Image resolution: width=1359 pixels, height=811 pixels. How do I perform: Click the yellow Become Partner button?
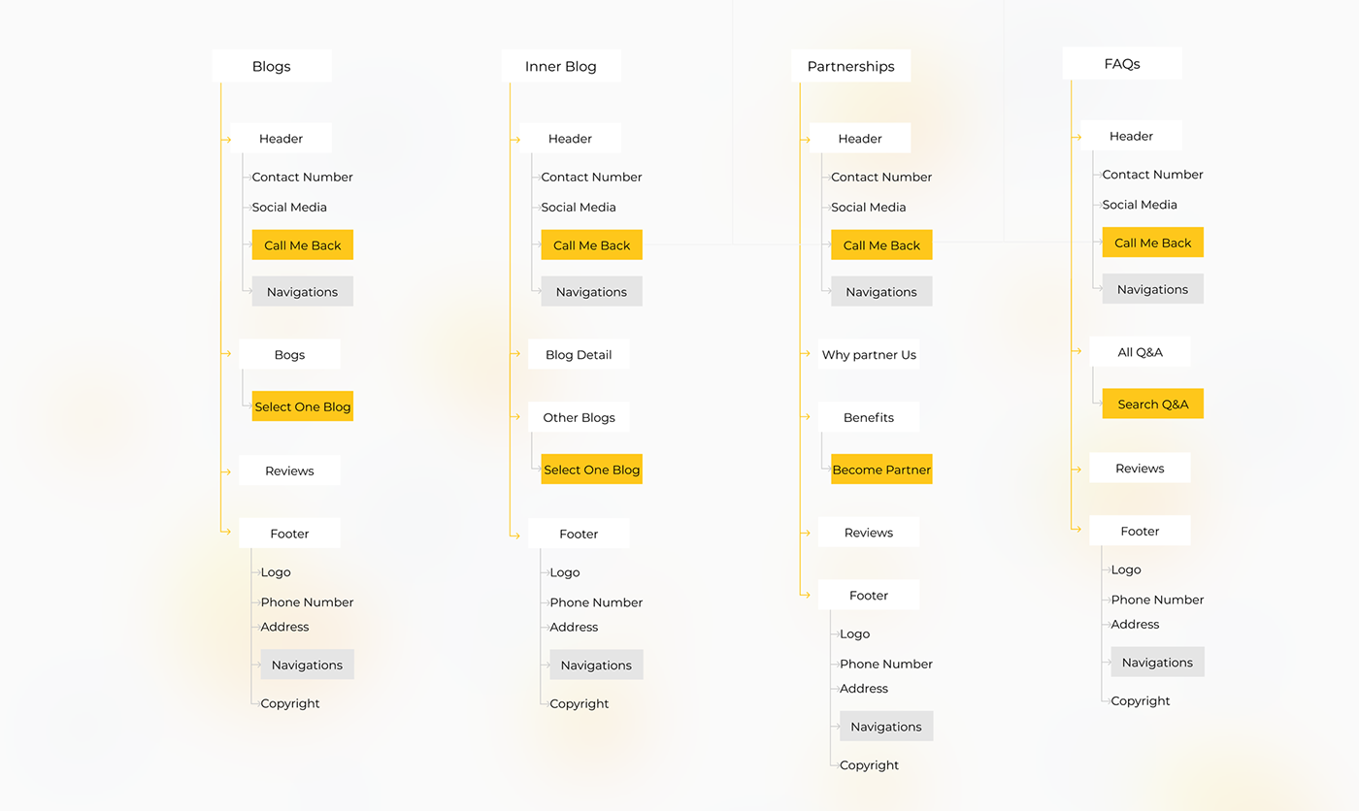[881, 470]
